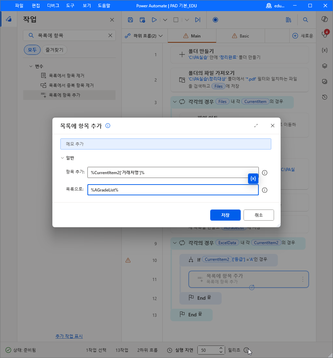Open the 하위 흐름(2) dropdown
The width and height of the screenshot is (333, 358).
click(x=144, y=36)
